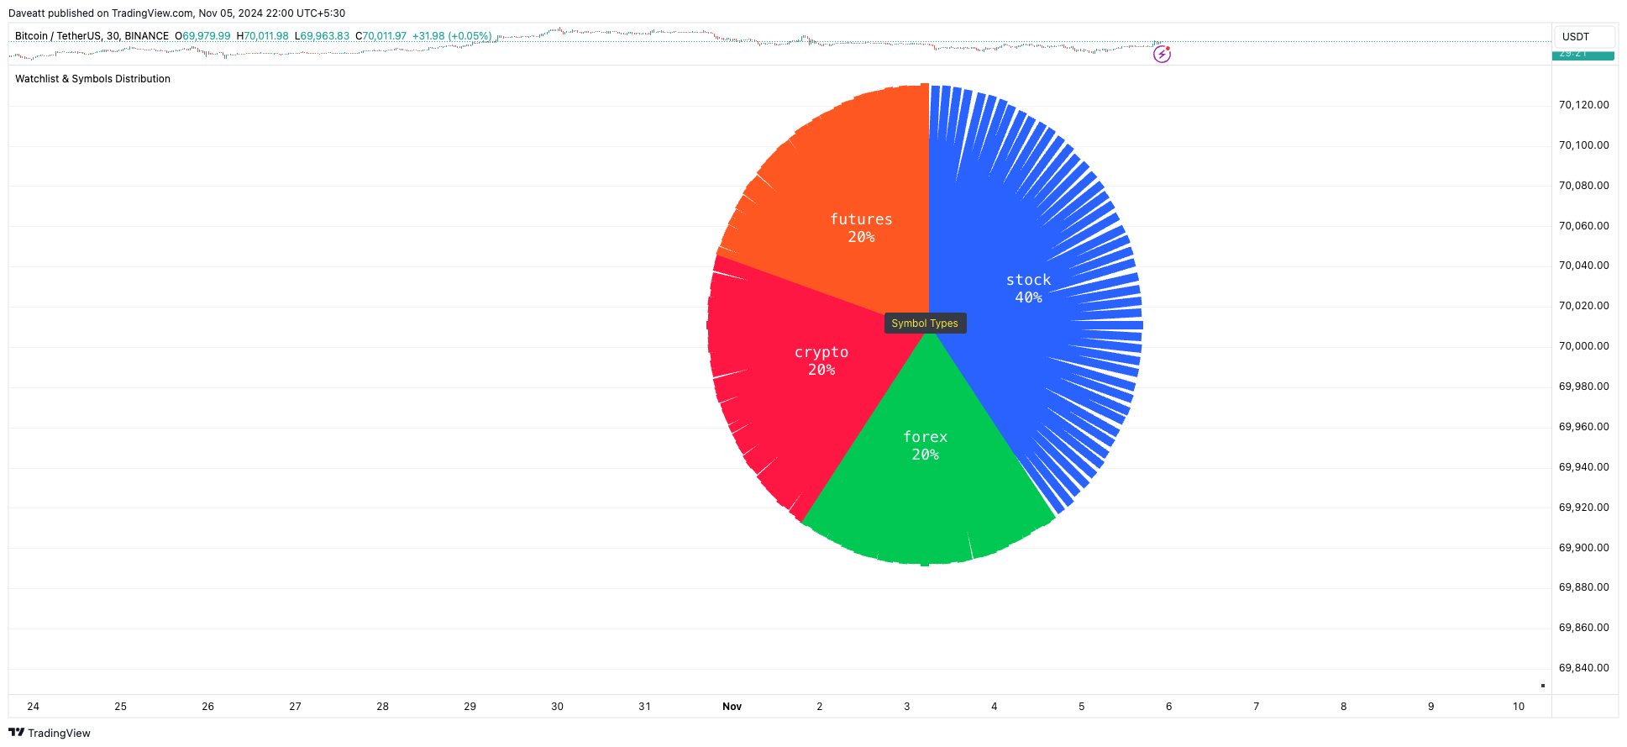Image resolution: width=1627 pixels, height=747 pixels.
Task: Click the Nov label on the date axis
Action: pyautogui.click(x=732, y=707)
